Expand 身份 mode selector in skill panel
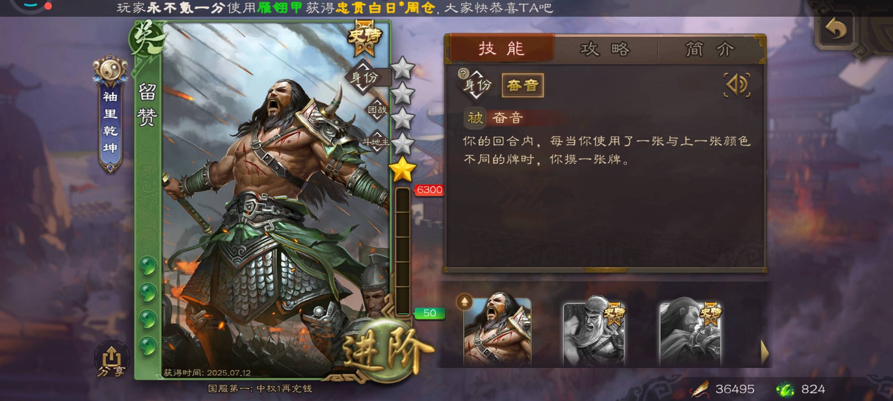 coord(477,85)
